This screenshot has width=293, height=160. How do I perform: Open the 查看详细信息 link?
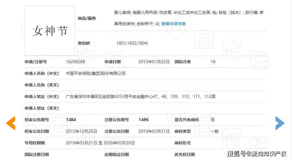click(174, 24)
